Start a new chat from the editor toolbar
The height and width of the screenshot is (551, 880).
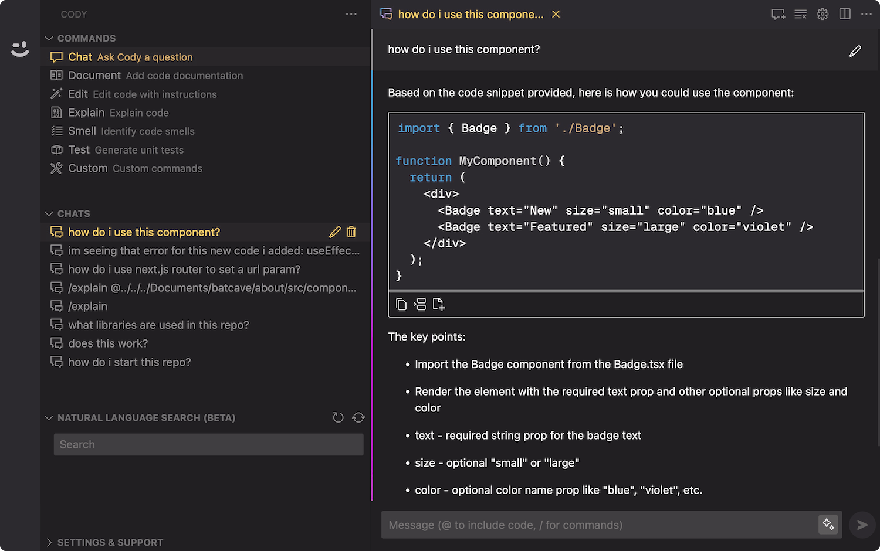tap(778, 14)
